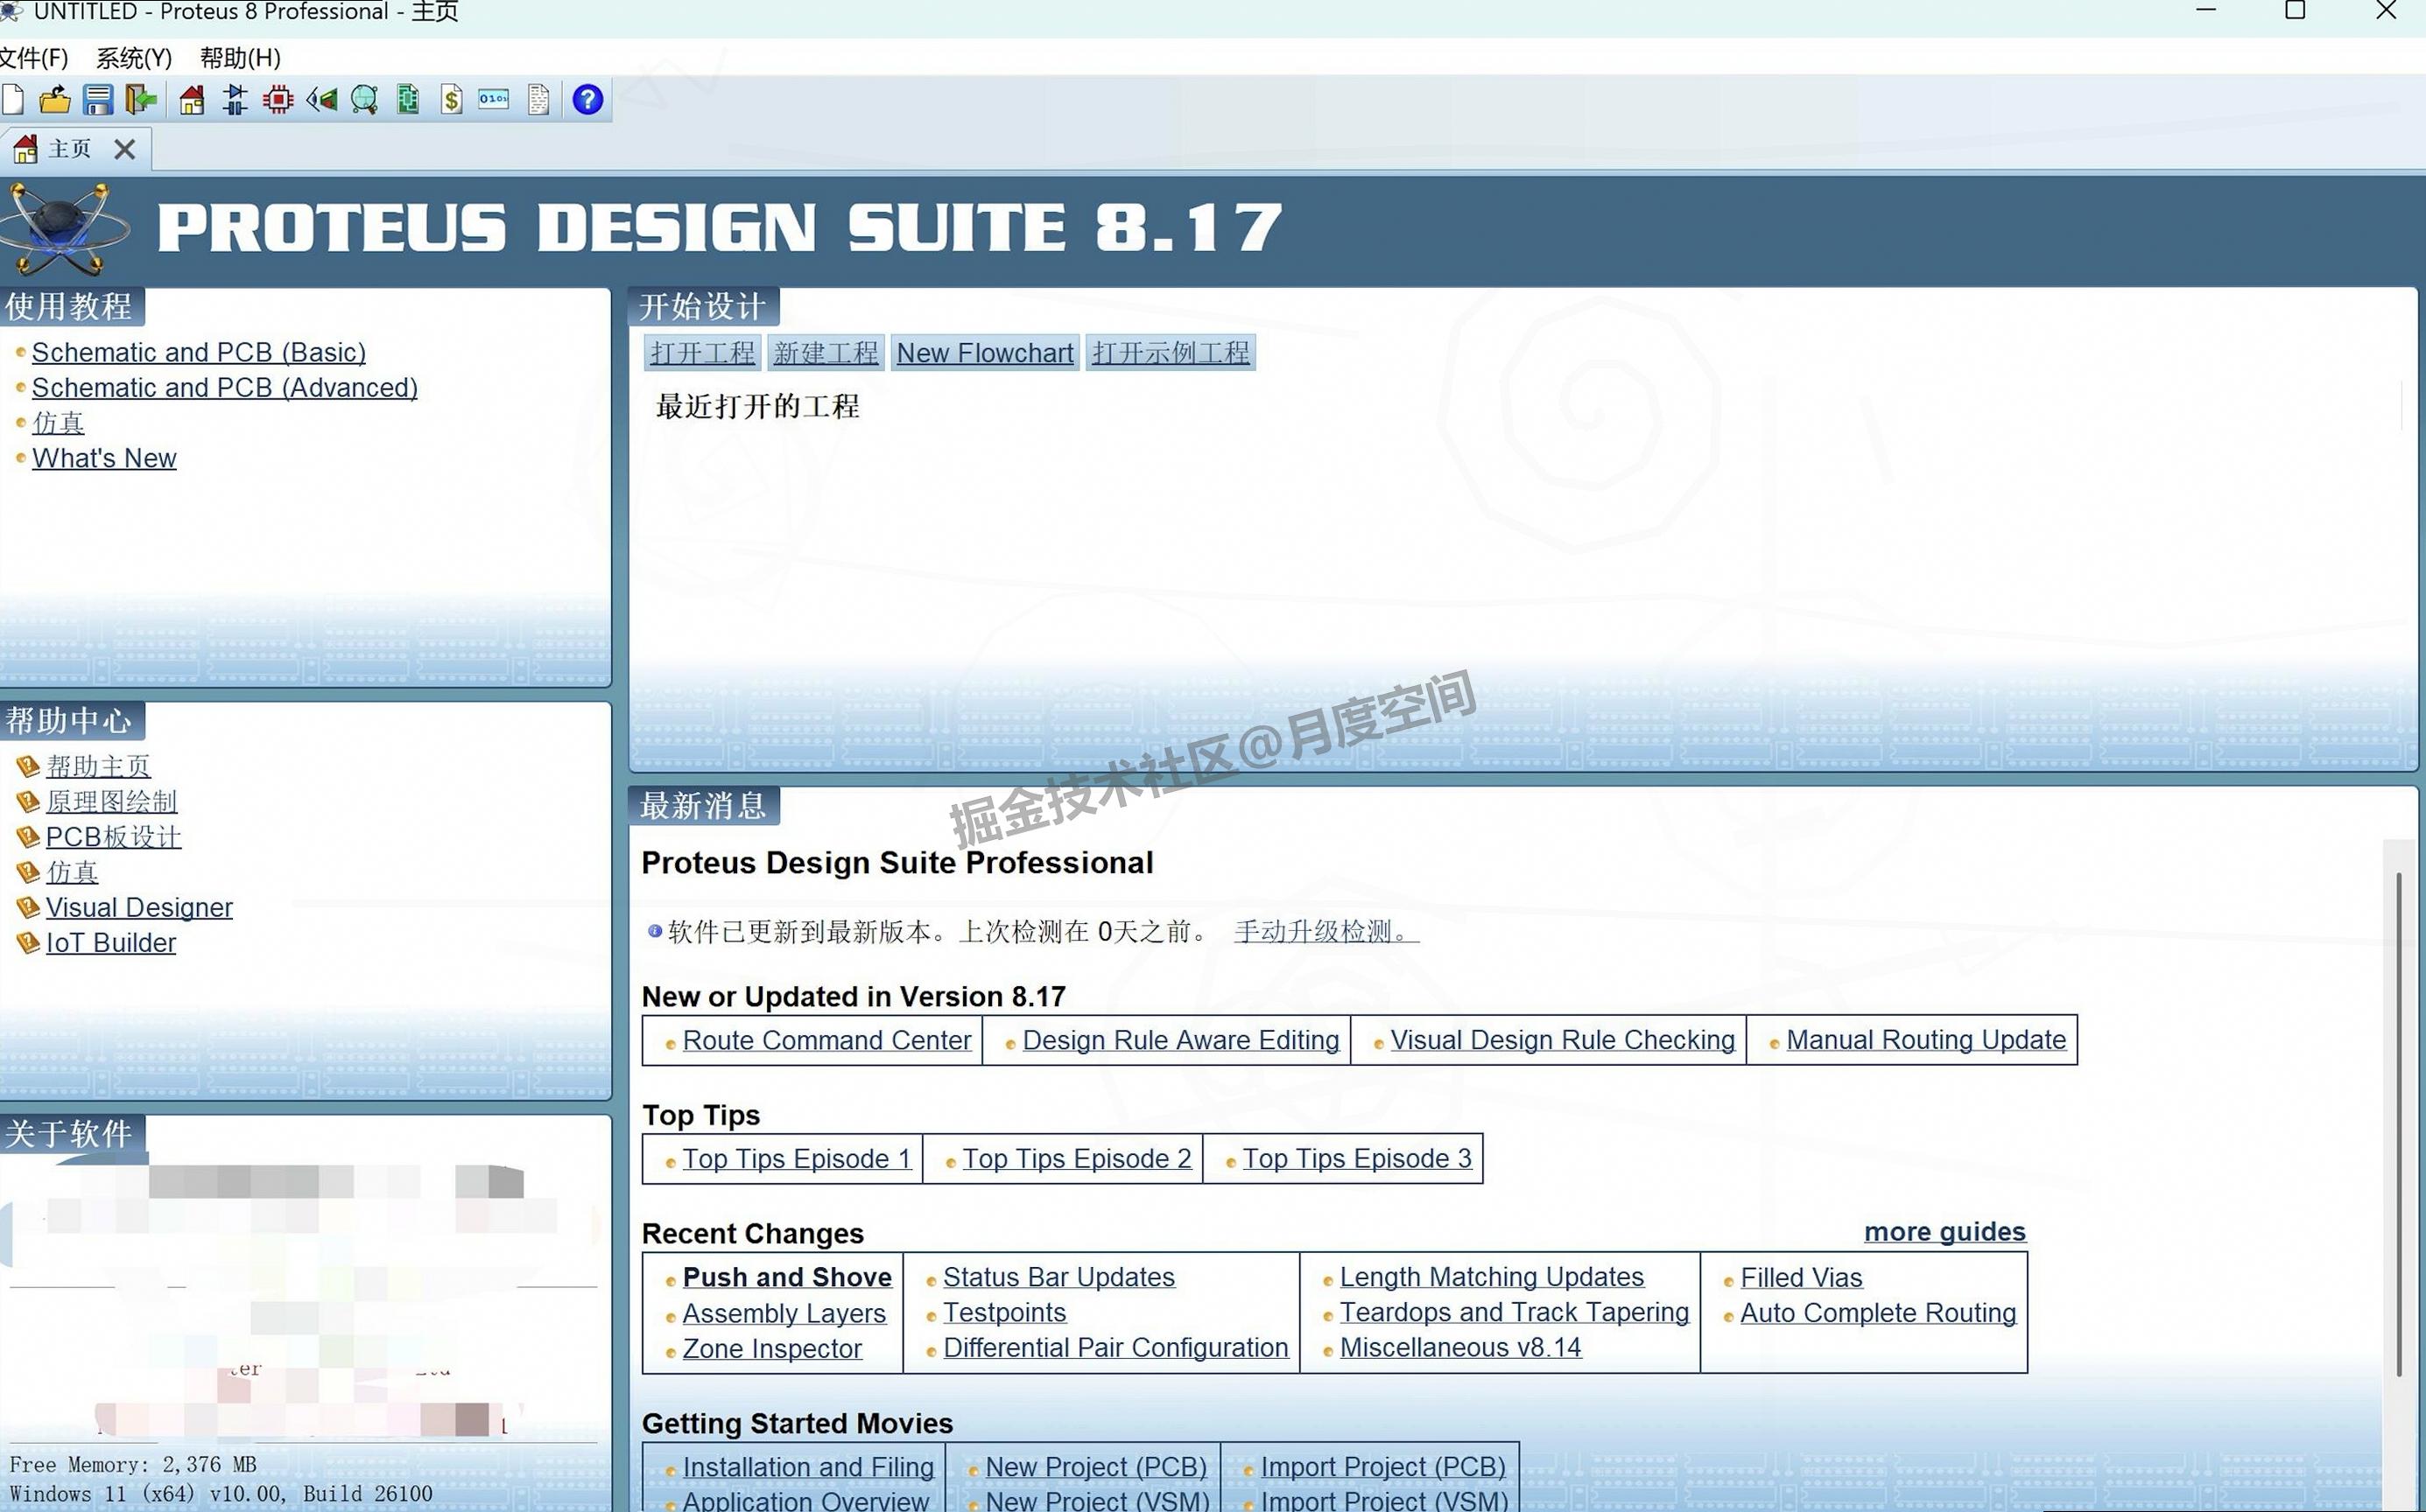The height and width of the screenshot is (1512, 2426).
Task: Open the Schematic and PCB (Basic) tutorial
Action: [x=198, y=352]
